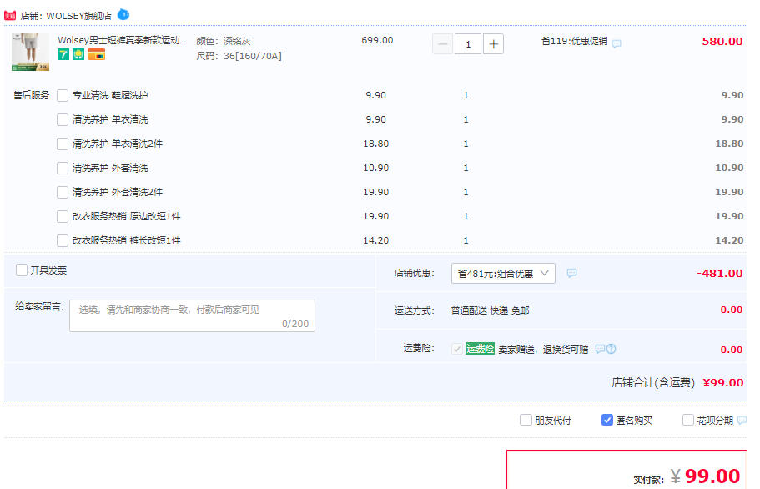The image size is (760, 489).
Task: Open the 运费险 question mark help icon
Action: click(x=612, y=349)
